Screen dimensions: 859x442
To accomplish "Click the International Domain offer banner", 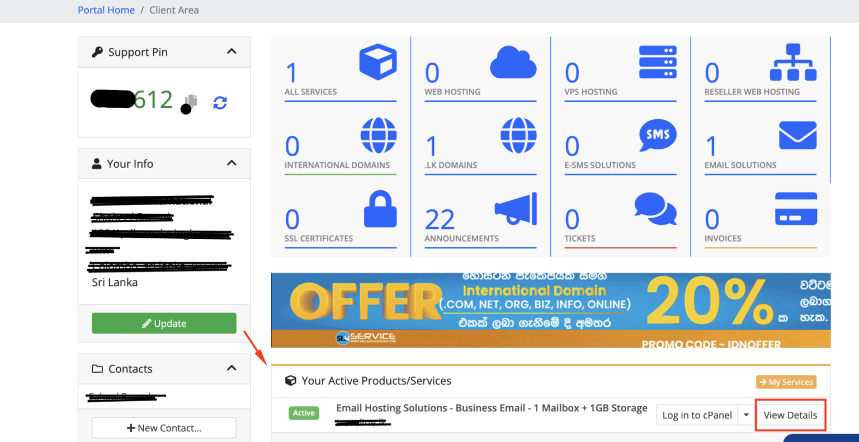I will tap(550, 311).
